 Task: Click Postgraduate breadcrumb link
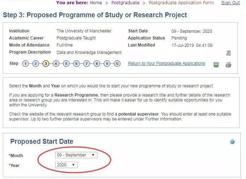click(125, 3)
